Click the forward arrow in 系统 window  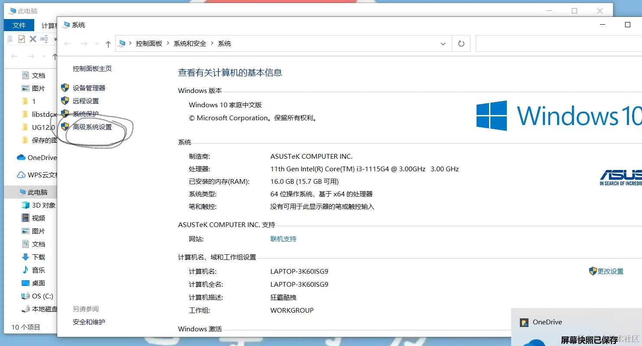(84, 44)
